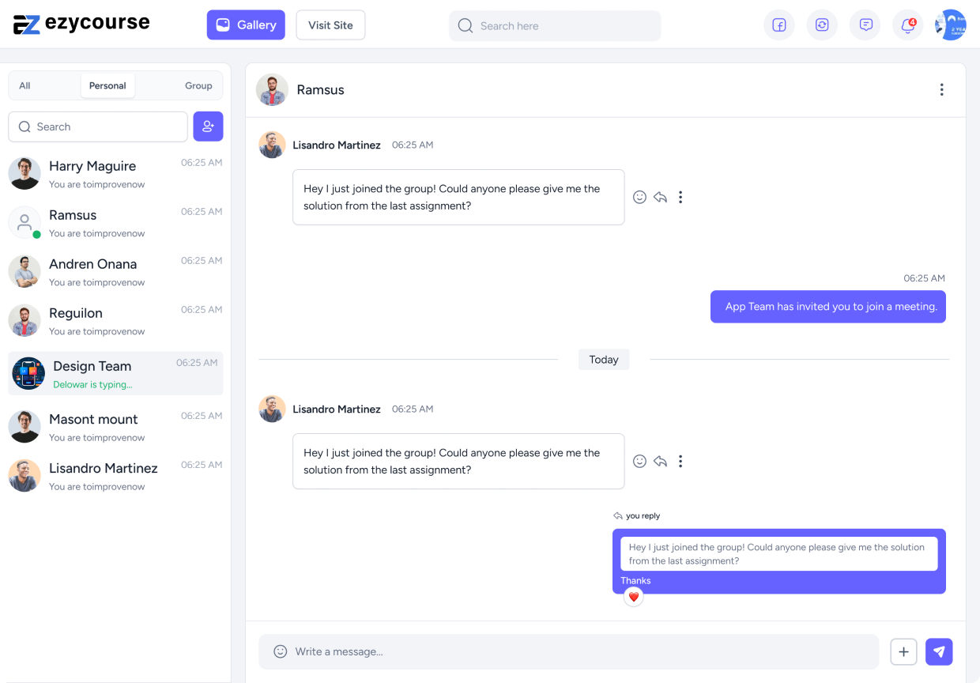The image size is (980, 683).
Task: Open Ramsus conversation options menu
Action: (941, 90)
